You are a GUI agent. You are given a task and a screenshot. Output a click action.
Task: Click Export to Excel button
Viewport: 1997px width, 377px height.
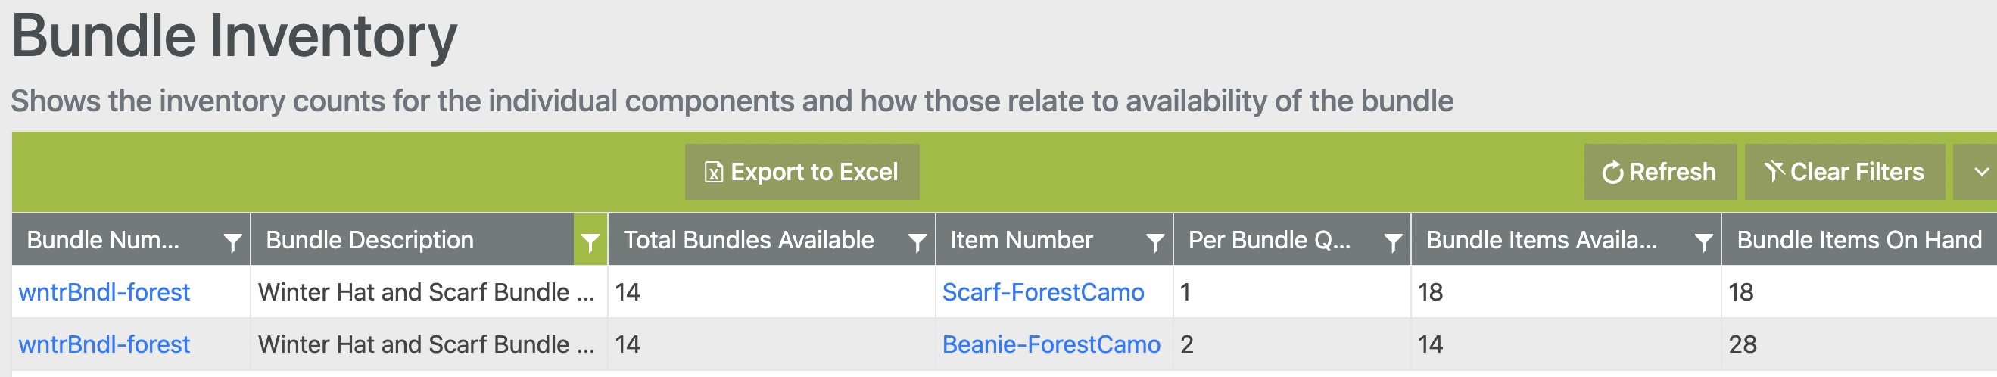pyautogui.click(x=802, y=171)
